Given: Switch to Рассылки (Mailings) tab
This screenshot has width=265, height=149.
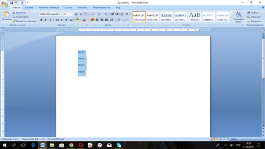Looking at the screenshot, I should pyautogui.click(x=82, y=8).
